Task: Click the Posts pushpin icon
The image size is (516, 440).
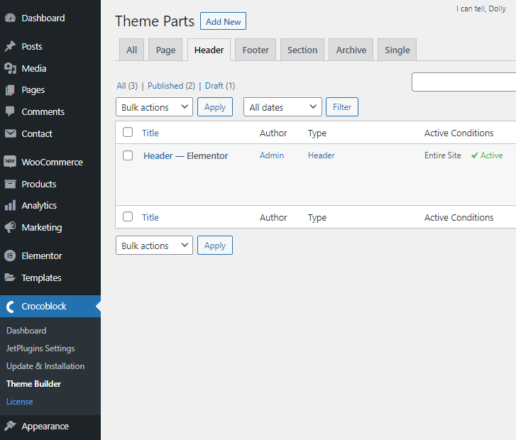Action: (x=10, y=46)
